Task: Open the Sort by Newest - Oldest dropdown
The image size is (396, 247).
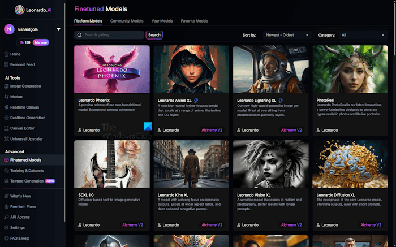Action: pyautogui.click(x=287, y=35)
